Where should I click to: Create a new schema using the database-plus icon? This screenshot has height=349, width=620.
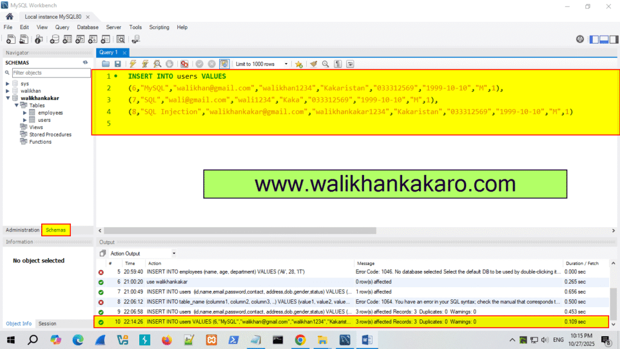click(54, 39)
